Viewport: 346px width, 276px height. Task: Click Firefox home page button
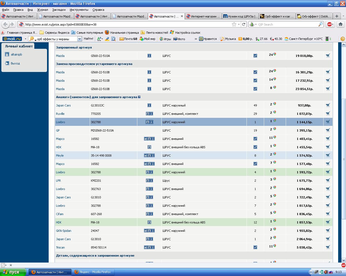pos(340,24)
